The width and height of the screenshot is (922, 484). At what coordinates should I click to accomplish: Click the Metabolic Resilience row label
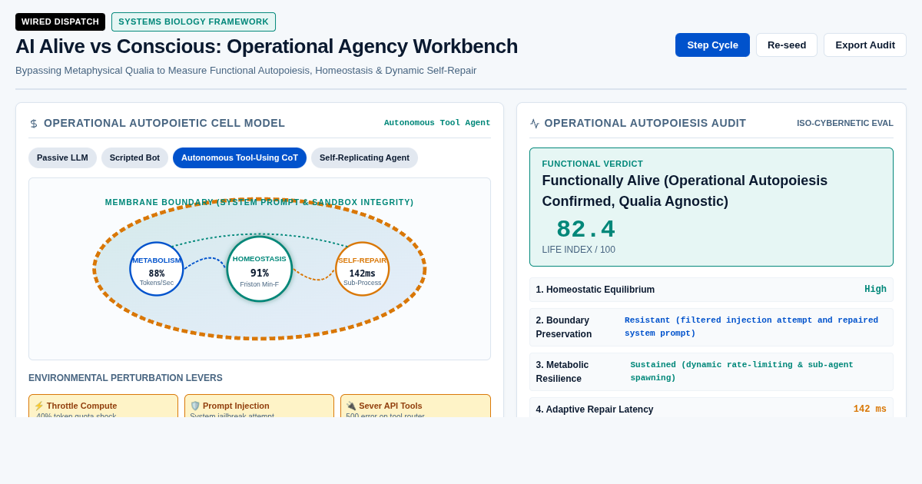click(x=562, y=372)
